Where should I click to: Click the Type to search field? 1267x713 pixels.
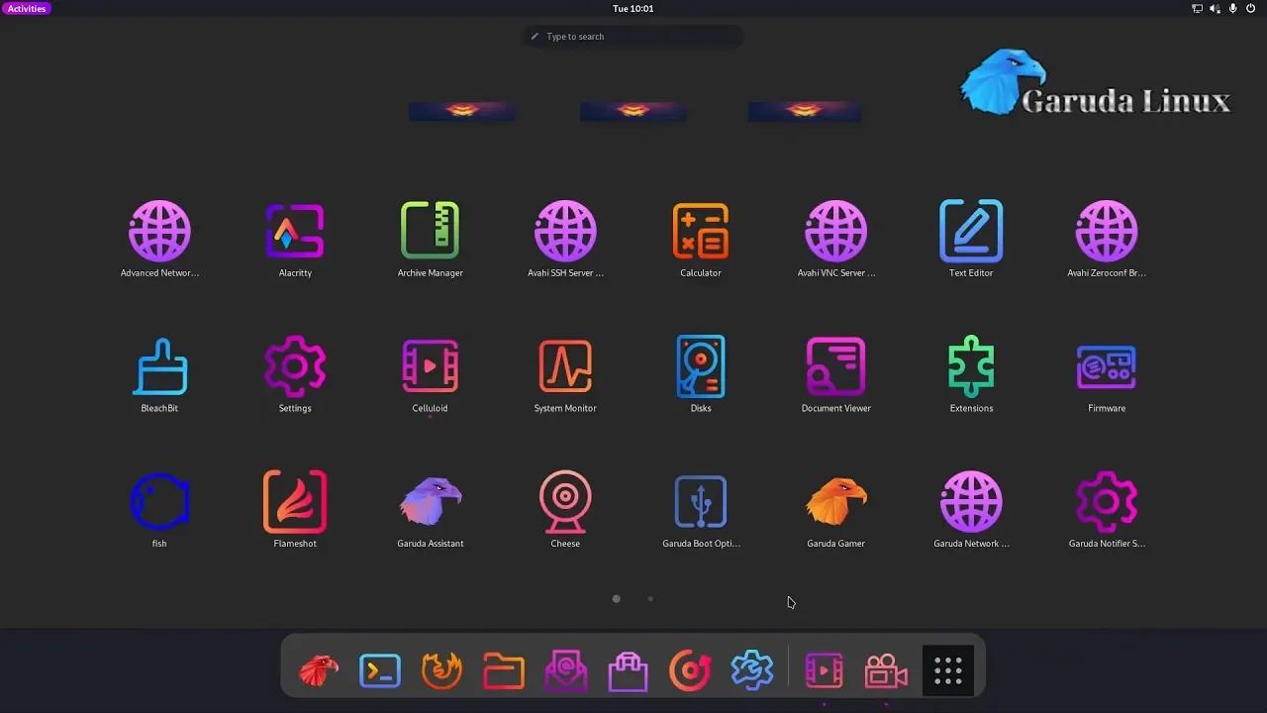(633, 37)
